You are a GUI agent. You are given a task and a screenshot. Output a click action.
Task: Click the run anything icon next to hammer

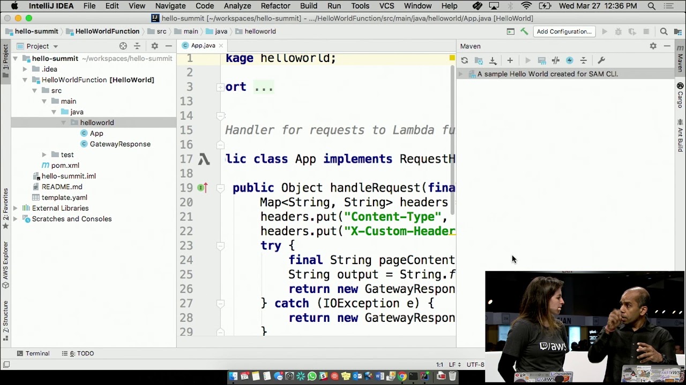[511, 32]
